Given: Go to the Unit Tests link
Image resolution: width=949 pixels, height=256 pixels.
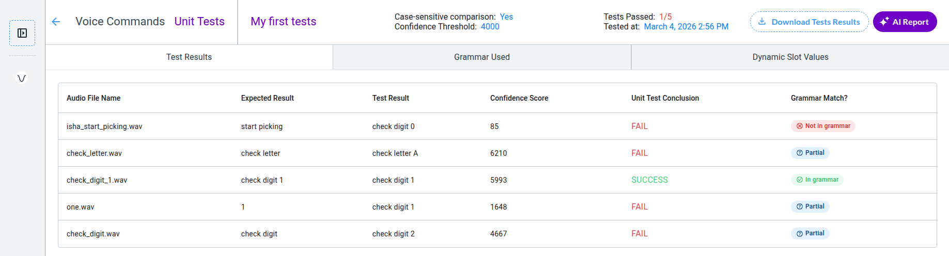Looking at the screenshot, I should (x=199, y=22).
